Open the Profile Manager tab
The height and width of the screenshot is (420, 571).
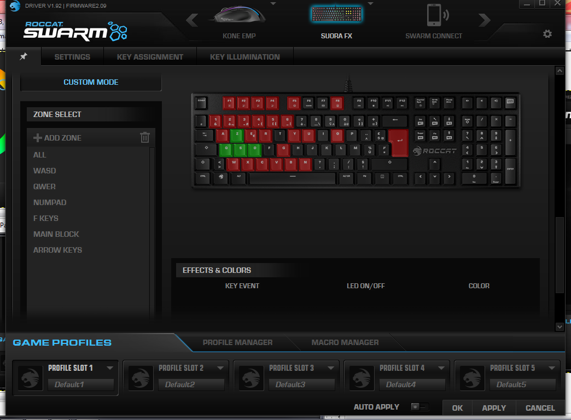tap(237, 342)
